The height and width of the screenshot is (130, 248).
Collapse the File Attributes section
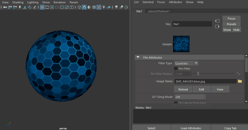(138, 57)
